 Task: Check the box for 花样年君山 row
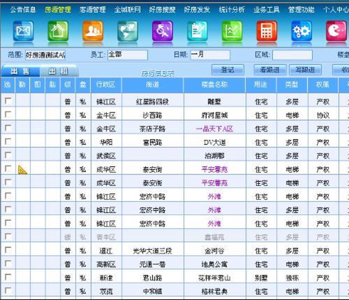pyautogui.click(x=8, y=277)
